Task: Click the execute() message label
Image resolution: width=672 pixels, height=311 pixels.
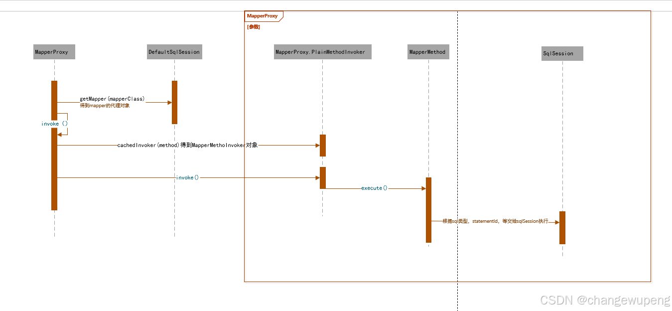Action: click(375, 188)
